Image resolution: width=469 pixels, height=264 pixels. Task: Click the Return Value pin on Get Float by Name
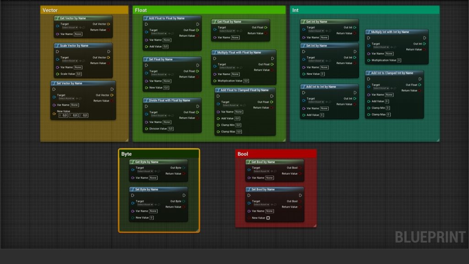[x=266, y=33]
